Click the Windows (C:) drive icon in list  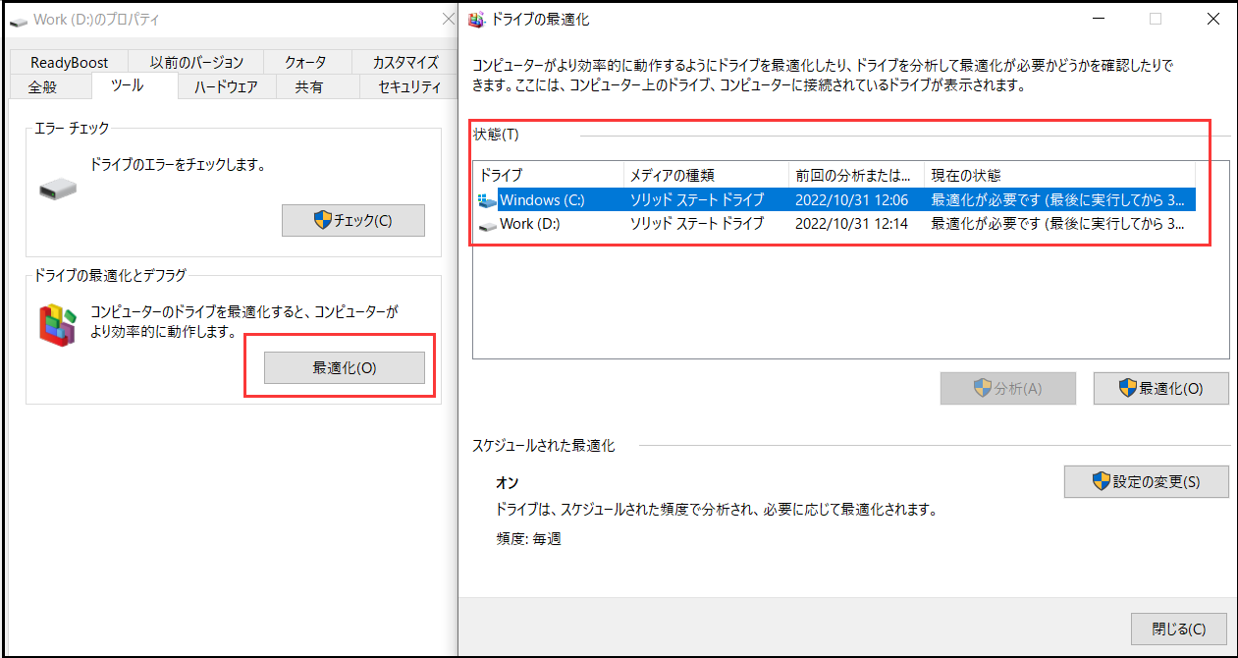(x=487, y=200)
